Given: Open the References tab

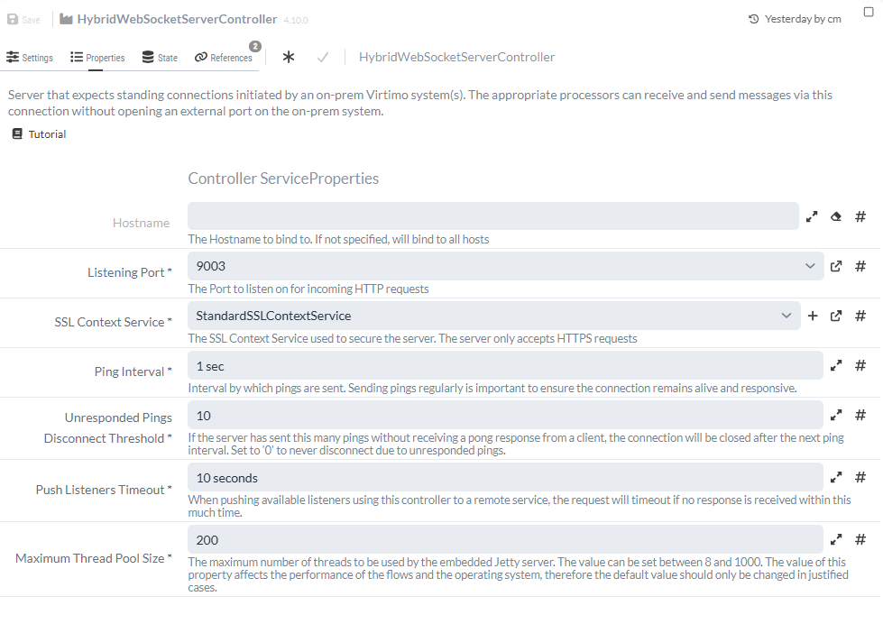Looking at the screenshot, I should coord(224,58).
